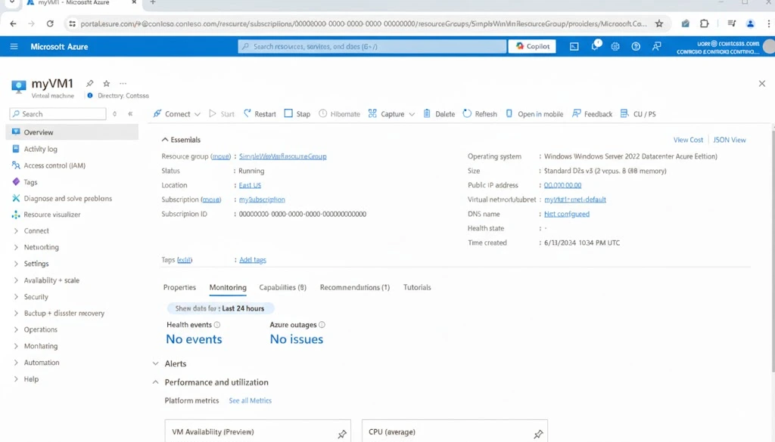Reload the browser page
Viewport: 775px width, 442px height.
coord(50,23)
